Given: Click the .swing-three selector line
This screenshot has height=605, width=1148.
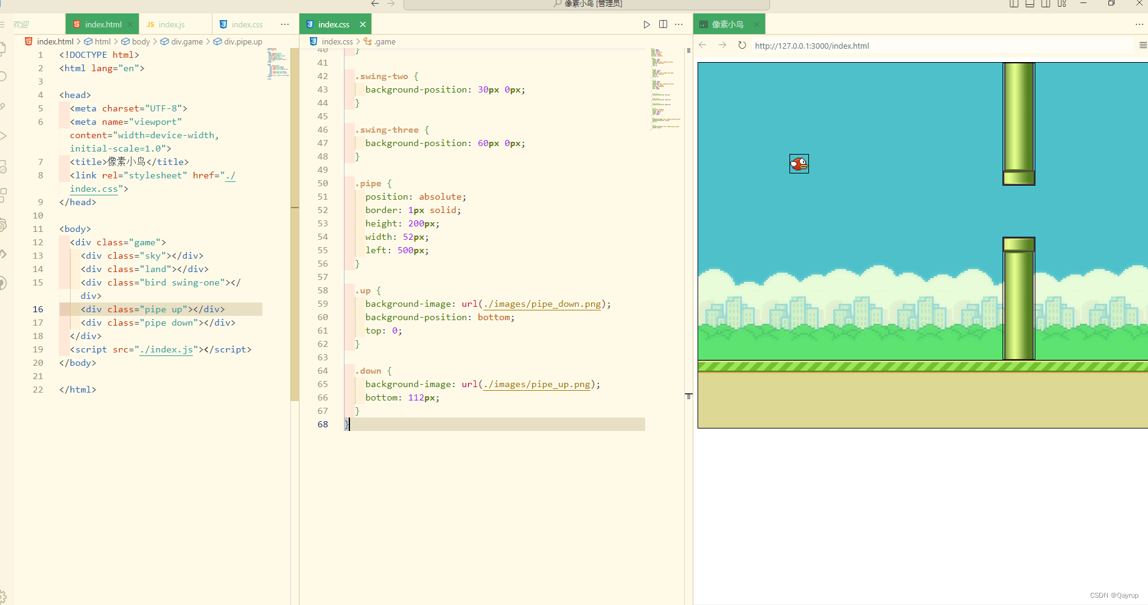Looking at the screenshot, I should [392, 130].
